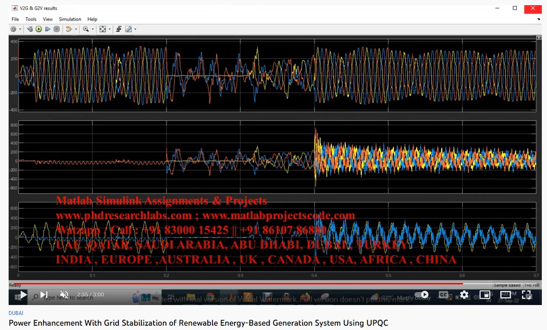Select the scope Zoom magnifier tool
The image size is (547, 330).
86,29
